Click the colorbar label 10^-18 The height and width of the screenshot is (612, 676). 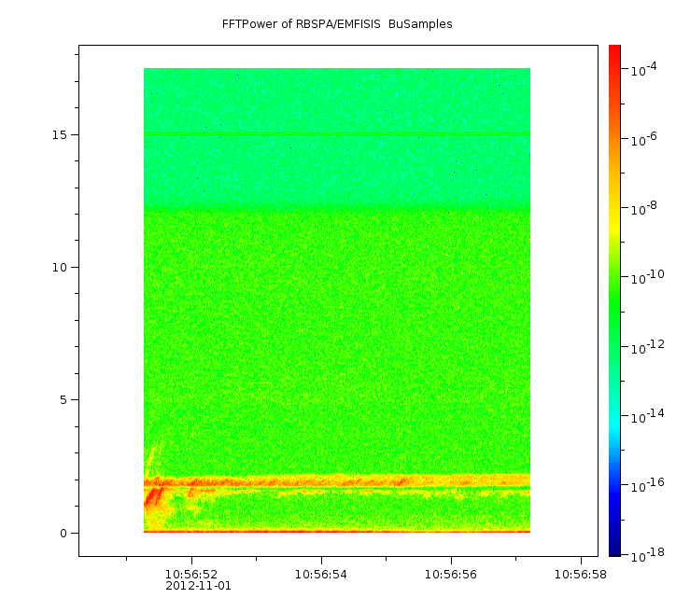click(646, 556)
